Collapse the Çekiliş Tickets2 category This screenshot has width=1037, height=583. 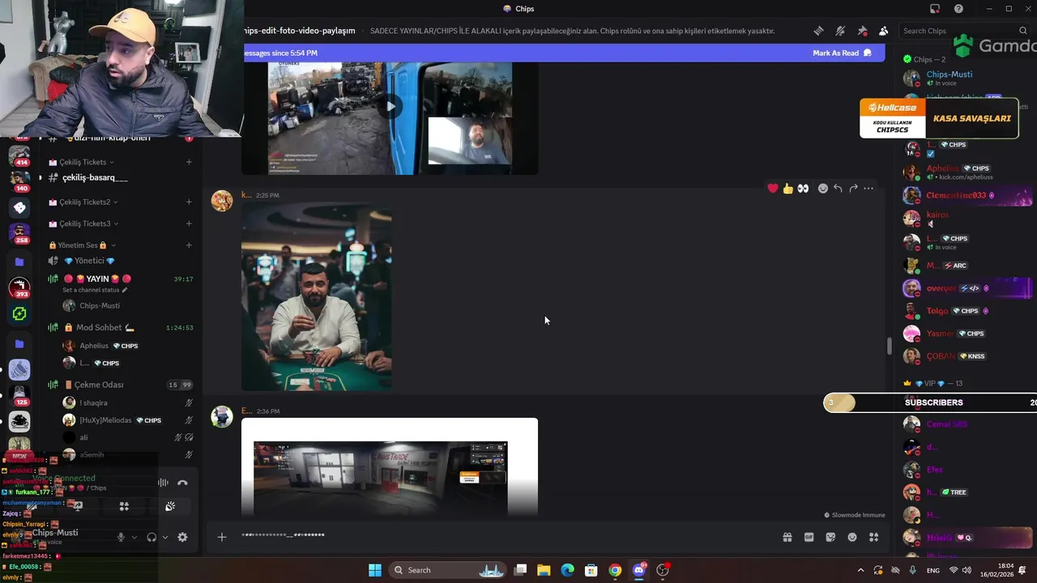84,202
